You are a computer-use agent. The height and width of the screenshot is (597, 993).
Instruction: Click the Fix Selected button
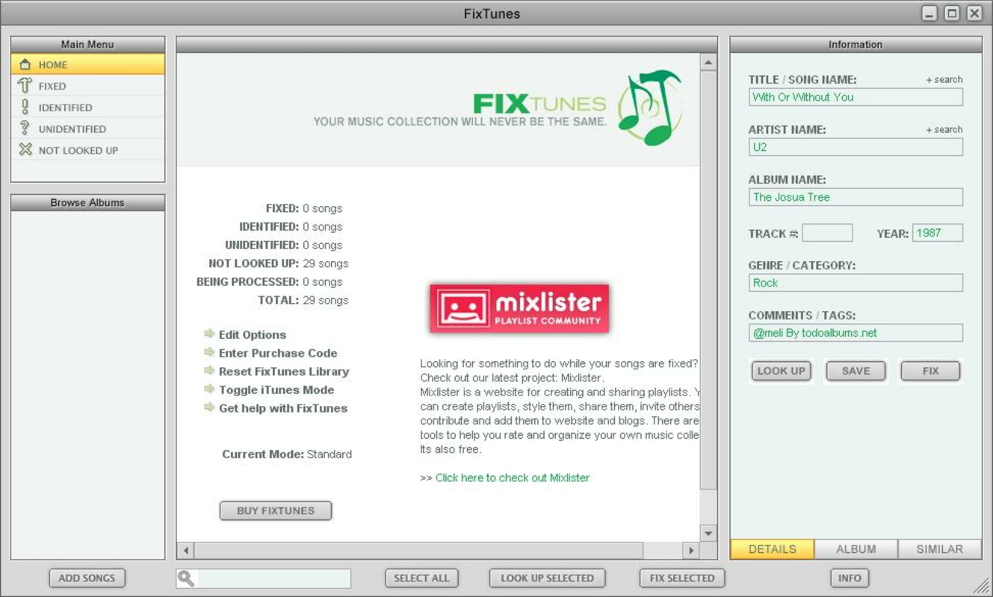click(682, 578)
